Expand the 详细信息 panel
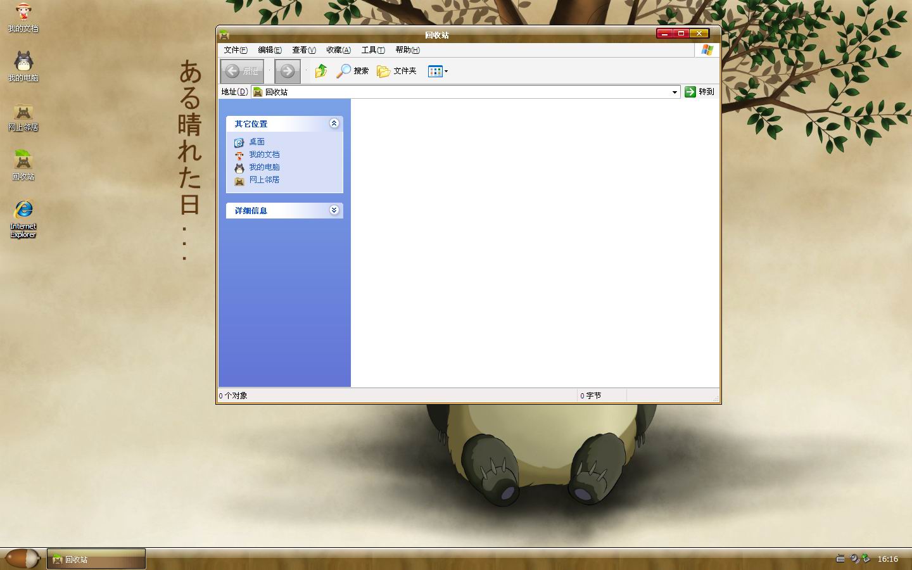912x570 pixels. point(334,210)
